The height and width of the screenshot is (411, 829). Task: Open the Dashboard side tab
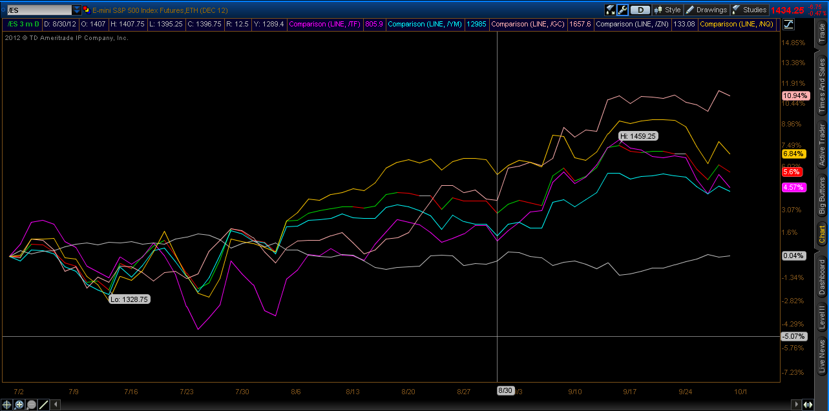822,276
